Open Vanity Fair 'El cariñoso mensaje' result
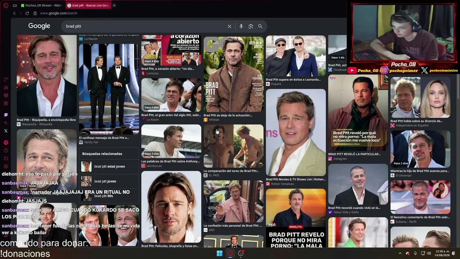 pyautogui.click(x=104, y=138)
